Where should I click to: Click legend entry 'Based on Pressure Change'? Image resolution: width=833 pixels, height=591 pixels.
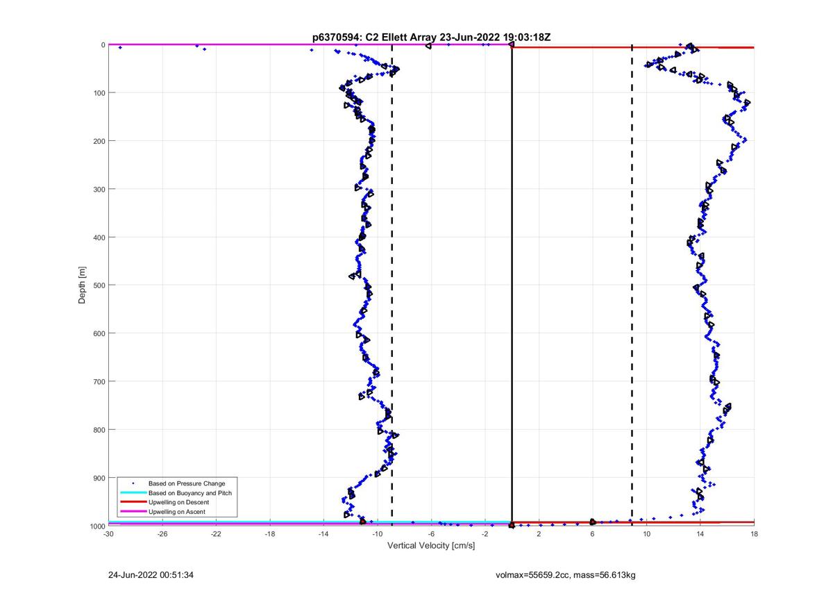click(x=187, y=483)
